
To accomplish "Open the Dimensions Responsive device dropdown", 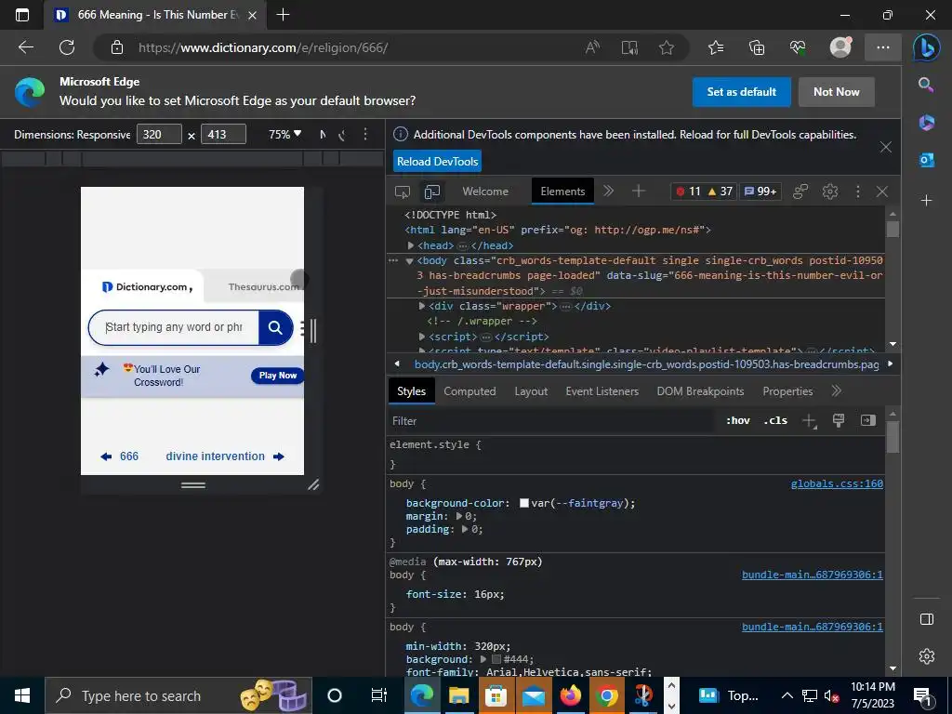I will (x=73, y=134).
